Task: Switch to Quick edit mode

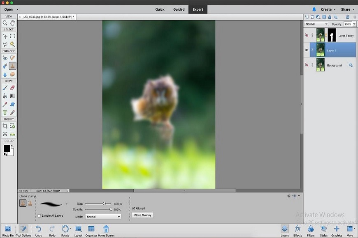Action: 160,9
